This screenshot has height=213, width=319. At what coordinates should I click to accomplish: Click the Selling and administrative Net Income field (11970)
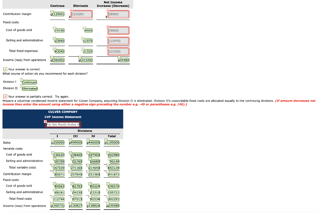click(118, 41)
